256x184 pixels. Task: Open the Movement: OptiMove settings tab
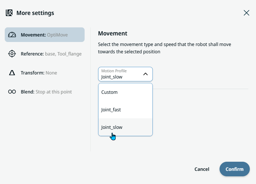[x=44, y=35]
